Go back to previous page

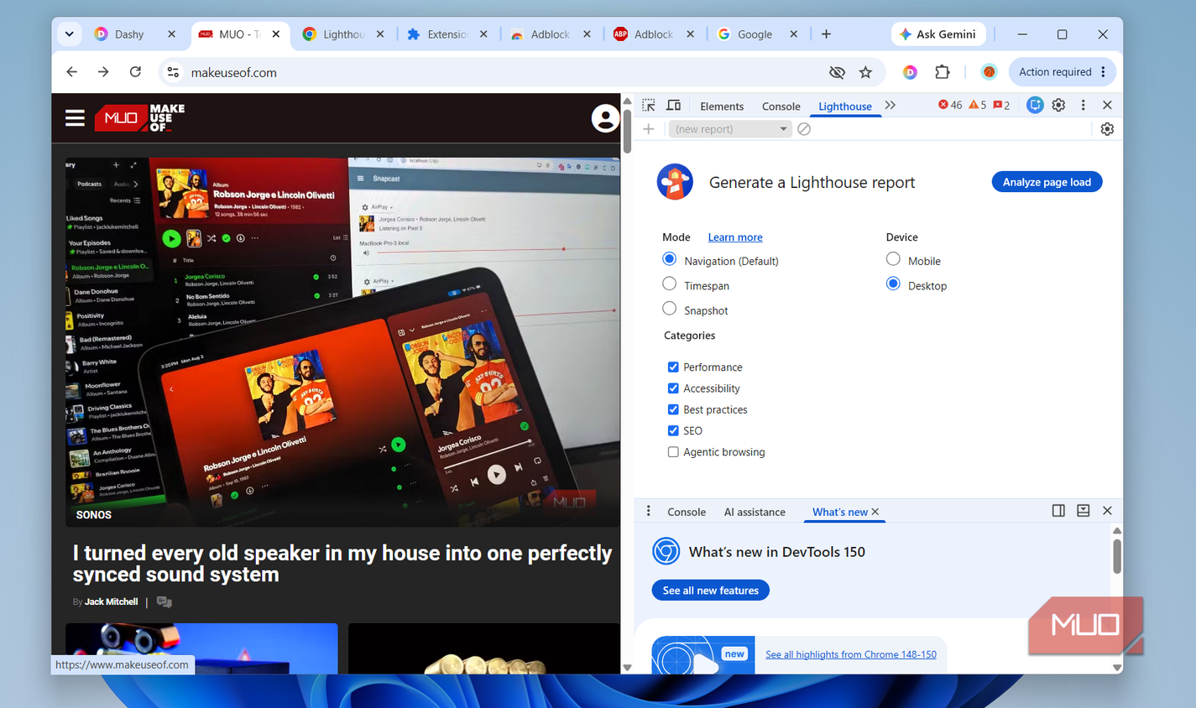[x=71, y=72]
